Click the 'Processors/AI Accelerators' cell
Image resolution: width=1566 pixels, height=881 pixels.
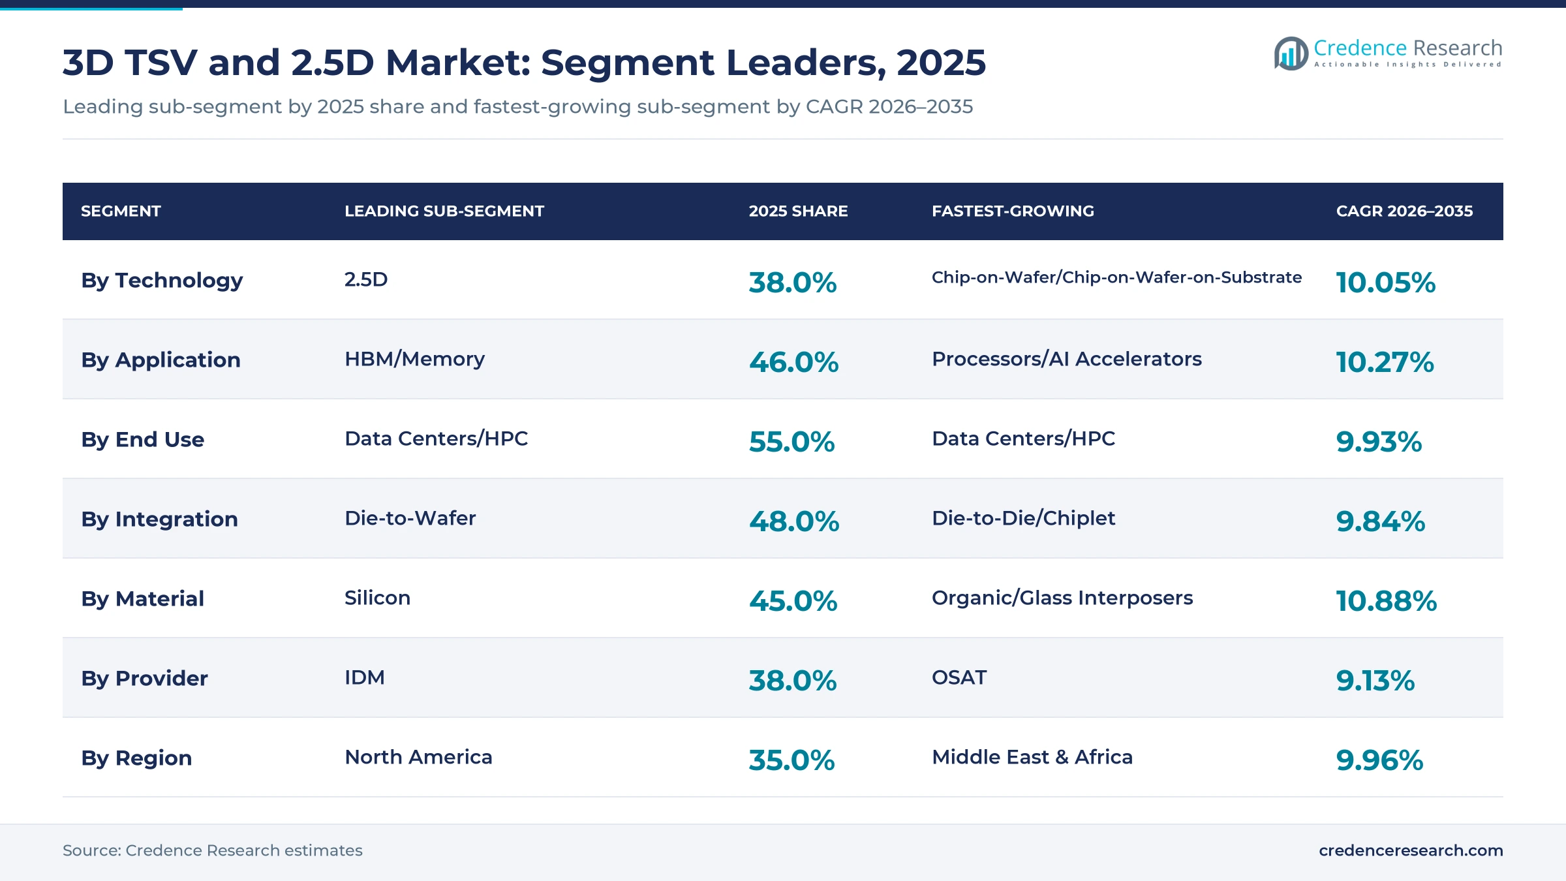coord(1067,359)
